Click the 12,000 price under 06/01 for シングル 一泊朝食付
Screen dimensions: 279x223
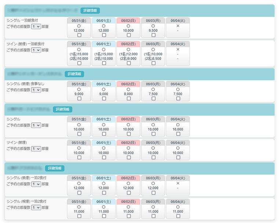[x=104, y=30]
